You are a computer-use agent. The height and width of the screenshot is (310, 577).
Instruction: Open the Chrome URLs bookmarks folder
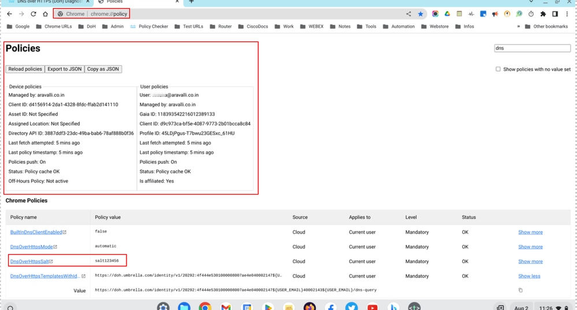pos(54,27)
